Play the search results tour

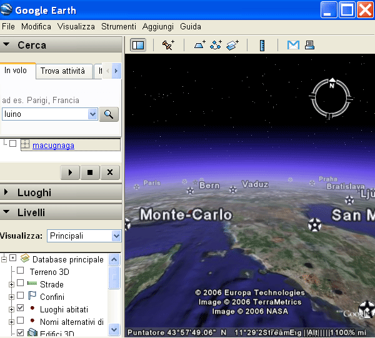click(70, 172)
